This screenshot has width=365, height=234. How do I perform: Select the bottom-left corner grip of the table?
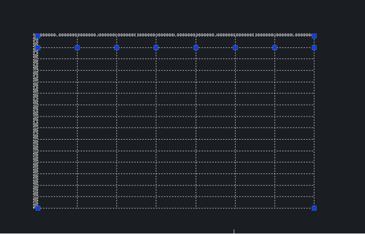[x=37, y=208]
